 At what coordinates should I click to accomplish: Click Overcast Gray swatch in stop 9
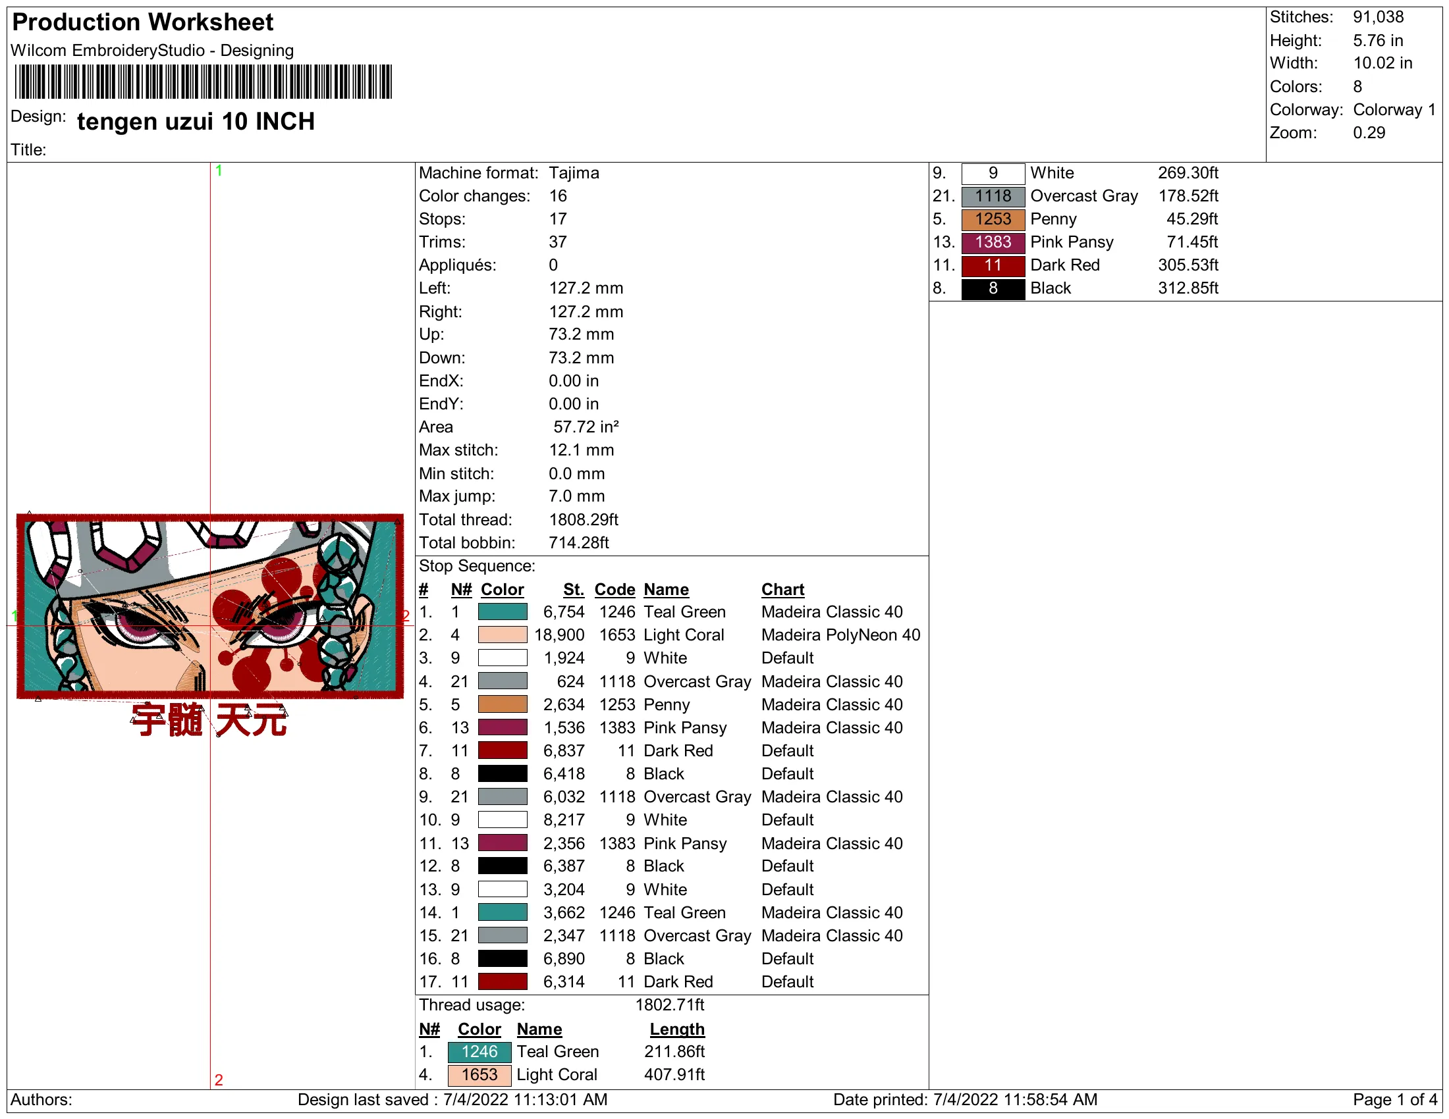[503, 797]
